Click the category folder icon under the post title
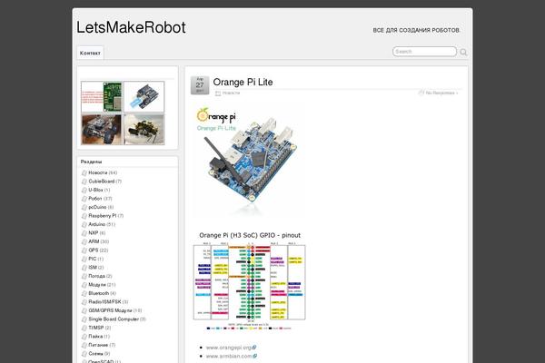Screen dimensions: 545x363 click(218, 93)
